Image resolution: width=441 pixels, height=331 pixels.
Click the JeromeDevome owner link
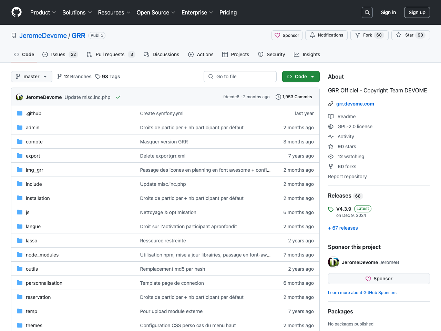click(x=43, y=36)
